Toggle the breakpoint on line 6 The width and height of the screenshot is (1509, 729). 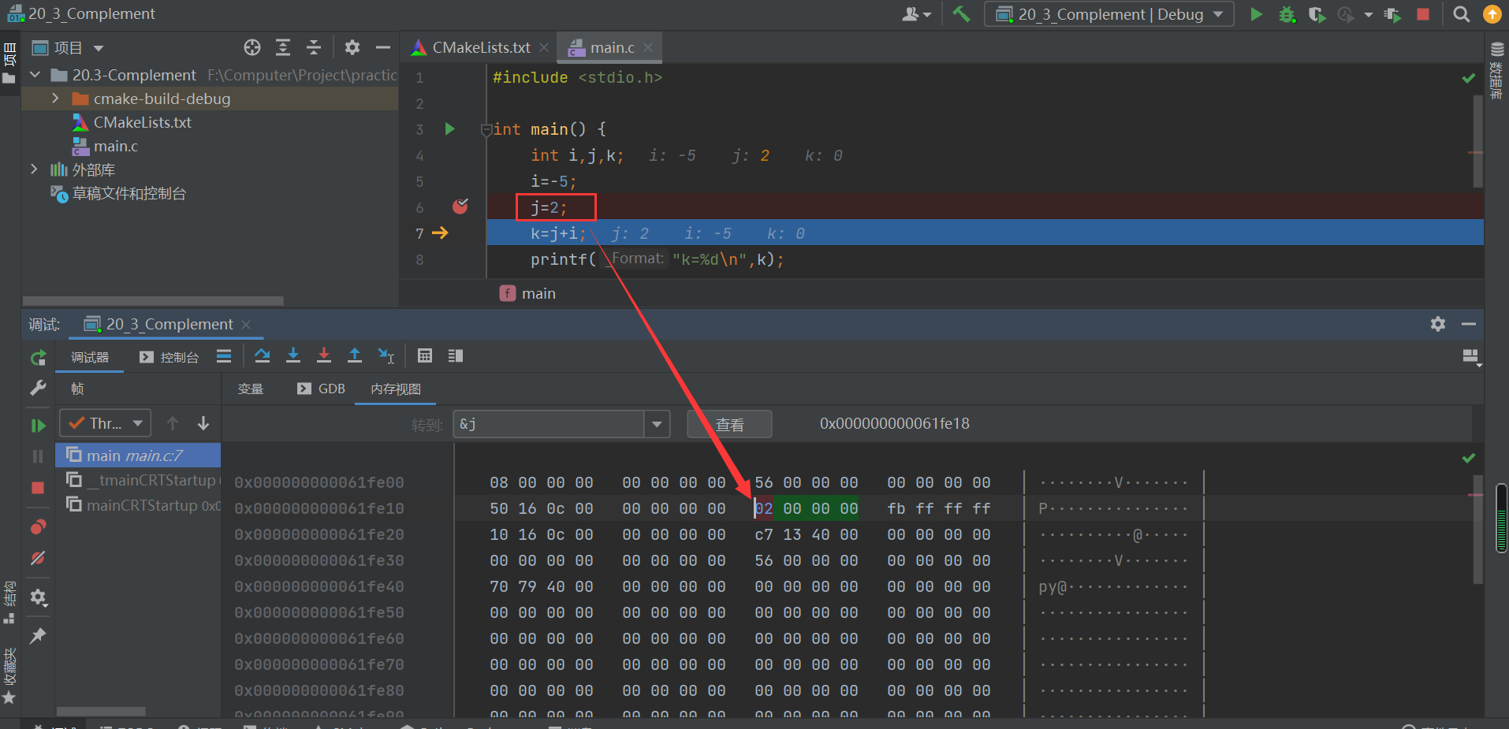click(x=460, y=206)
